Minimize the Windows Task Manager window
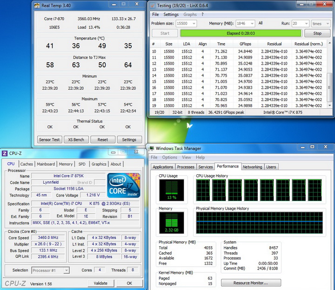Image resolution: width=335 pixels, height=290 pixels. point(302,147)
